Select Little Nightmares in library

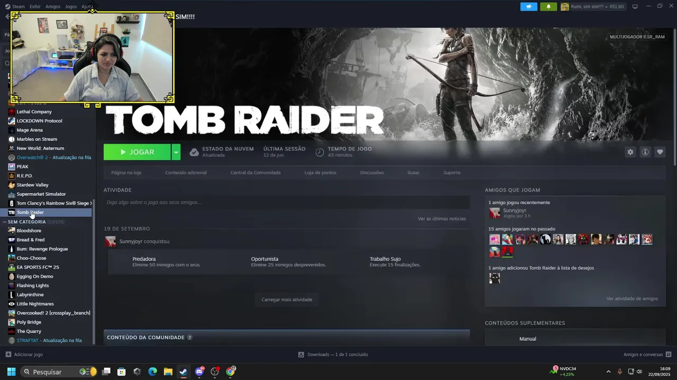click(x=35, y=304)
